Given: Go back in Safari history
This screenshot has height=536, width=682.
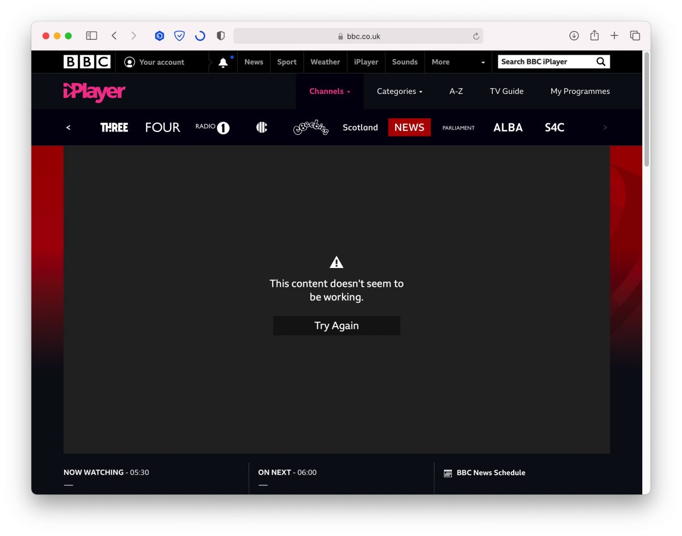Looking at the screenshot, I should pos(114,36).
